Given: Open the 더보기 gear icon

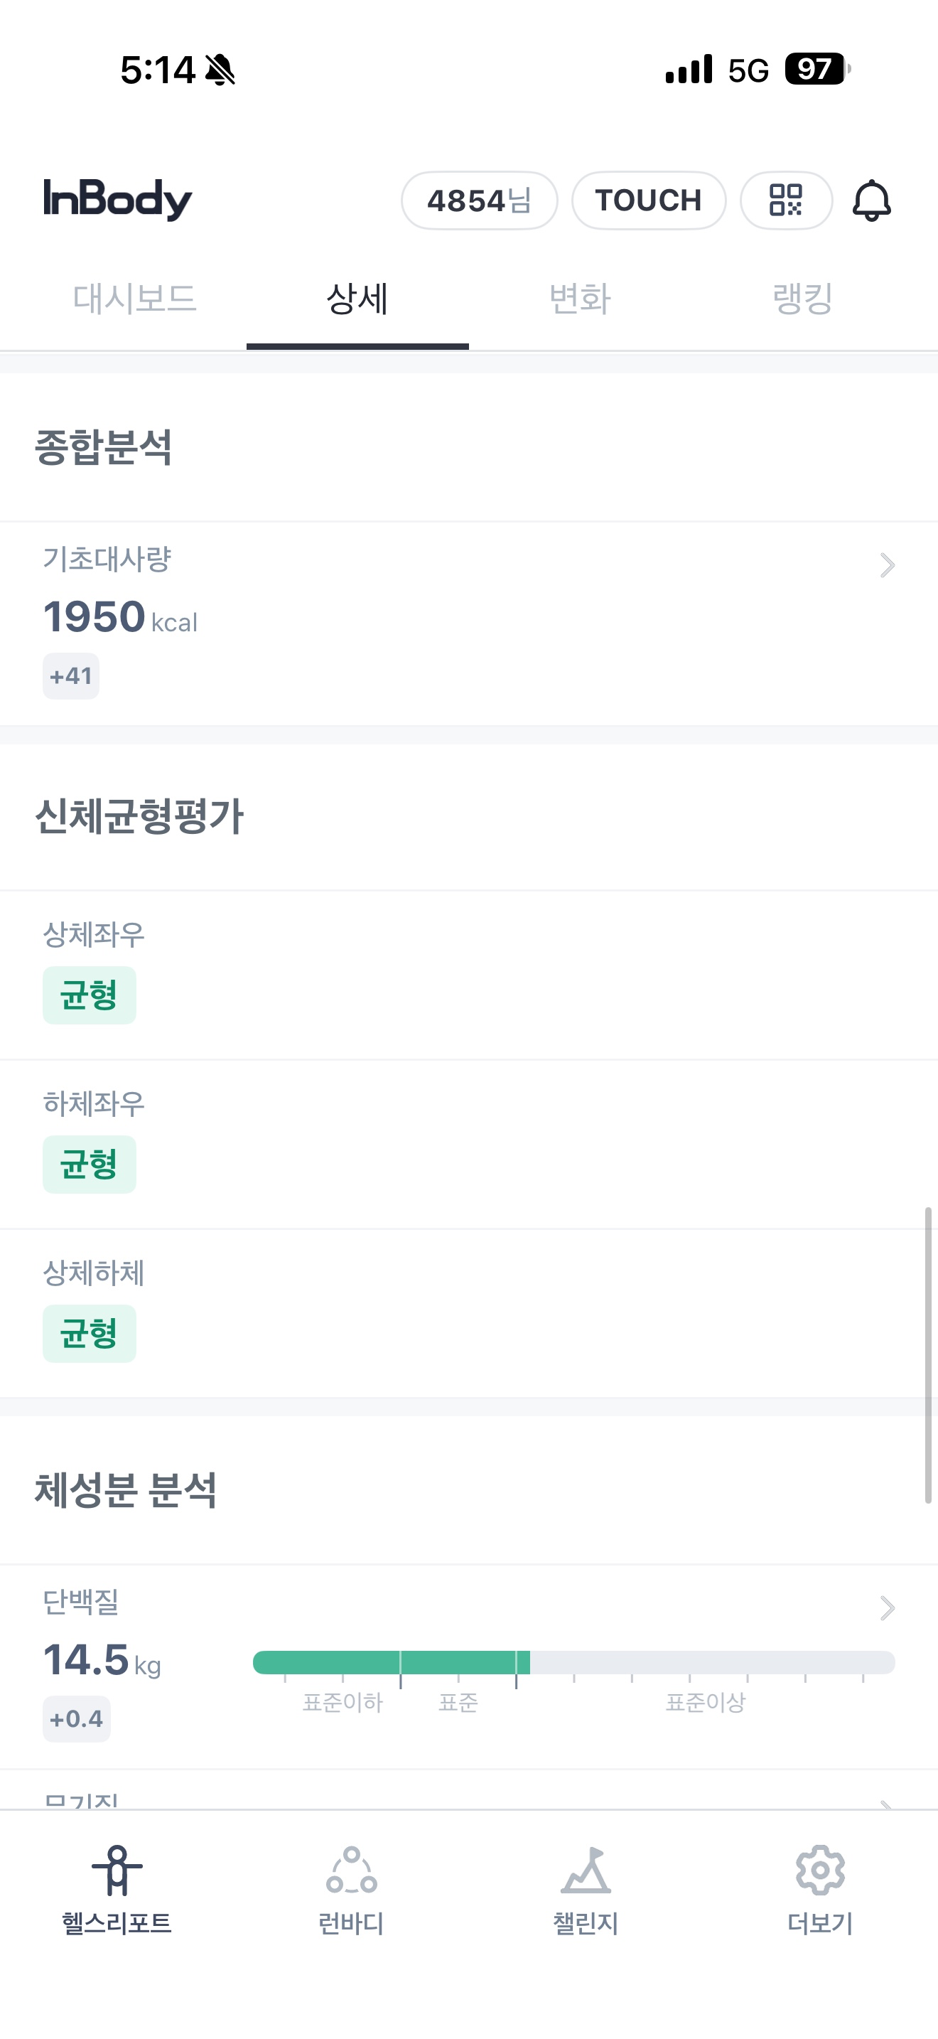Looking at the screenshot, I should click(820, 1871).
